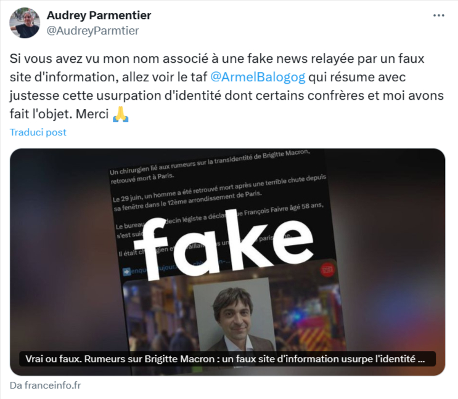Image resolution: width=458 pixels, height=399 pixels.
Task: Click the blue arrow icon in preview
Action: 127,272
